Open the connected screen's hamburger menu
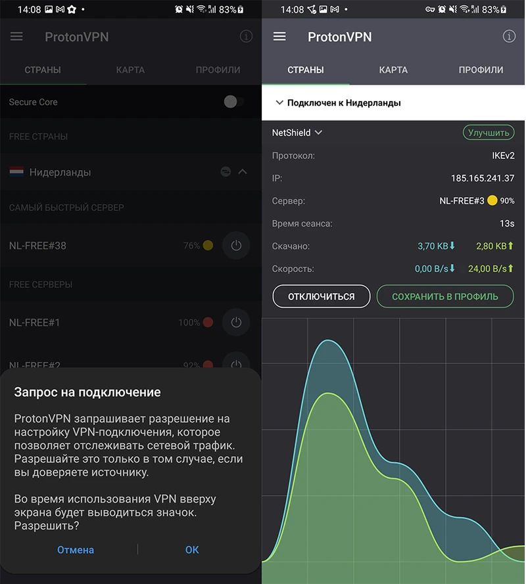 [x=279, y=37]
